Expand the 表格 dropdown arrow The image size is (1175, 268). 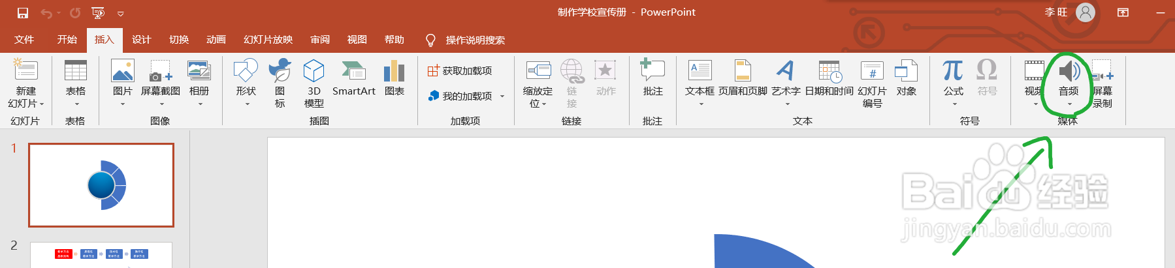pyautogui.click(x=76, y=104)
